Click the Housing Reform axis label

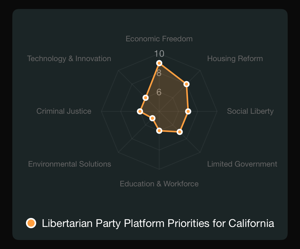[235, 59]
